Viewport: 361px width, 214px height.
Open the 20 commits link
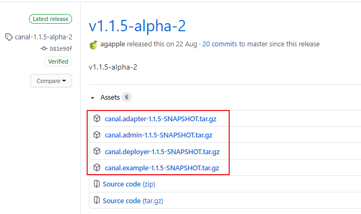pos(220,44)
